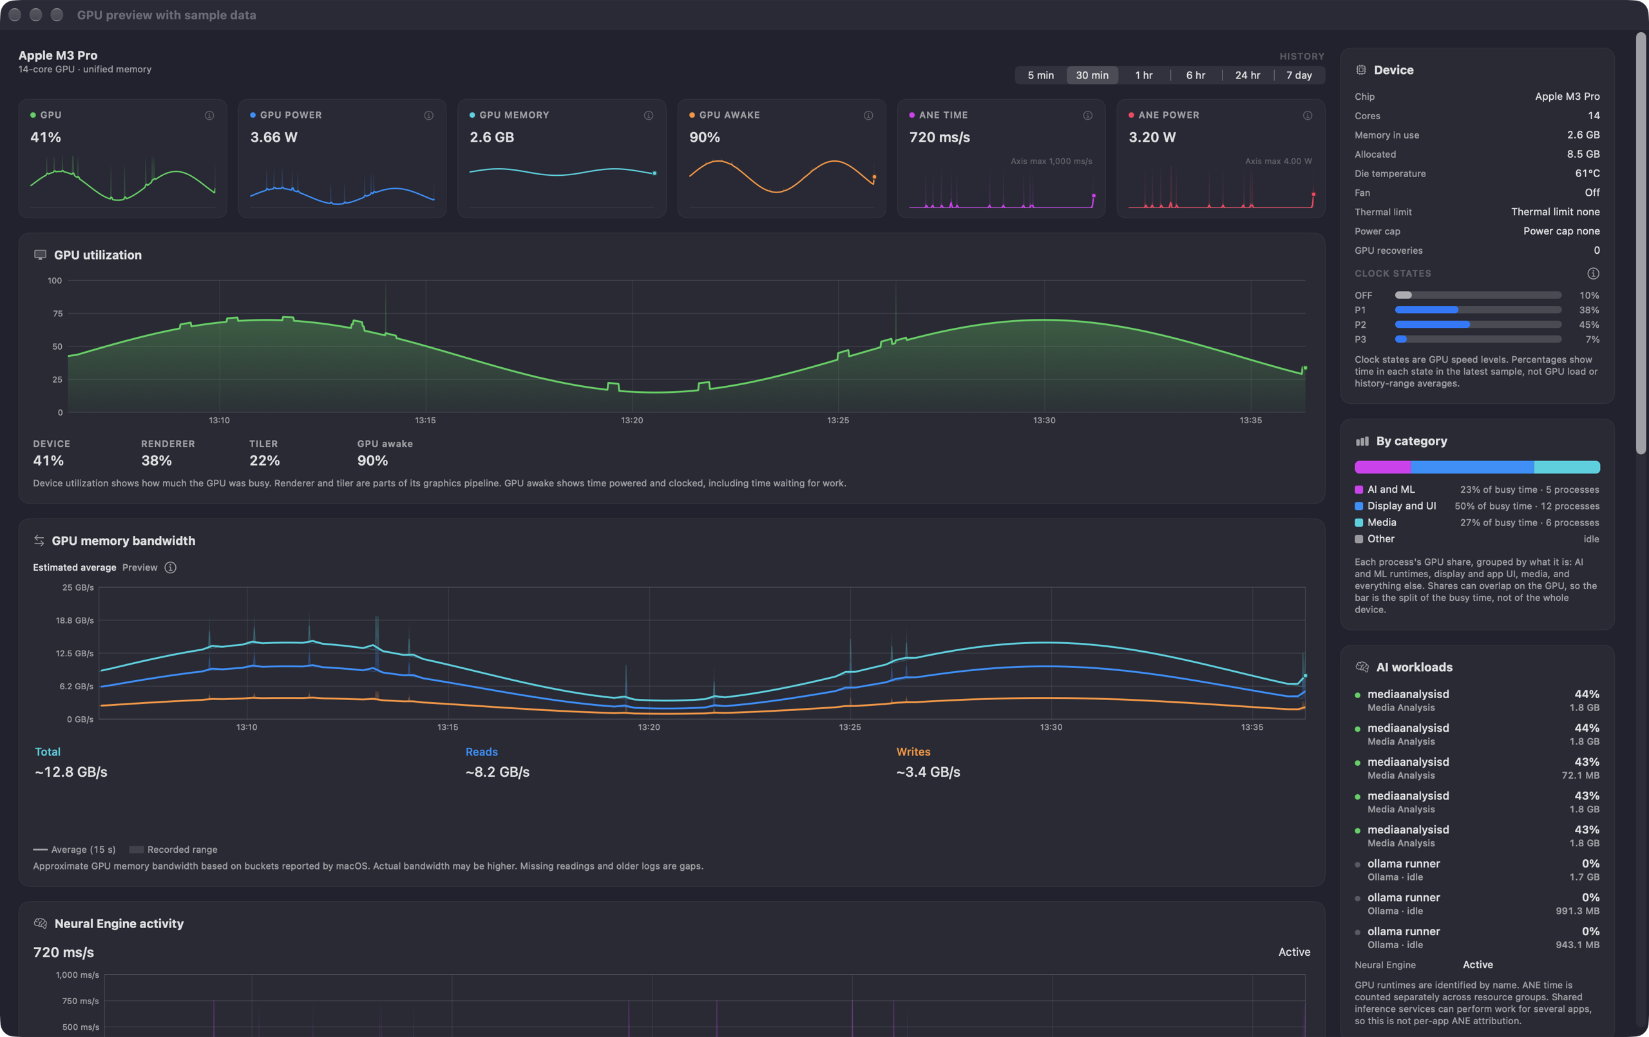Click the blue Display and UI bar segment
The width and height of the screenshot is (1649, 1037).
tap(1473, 467)
